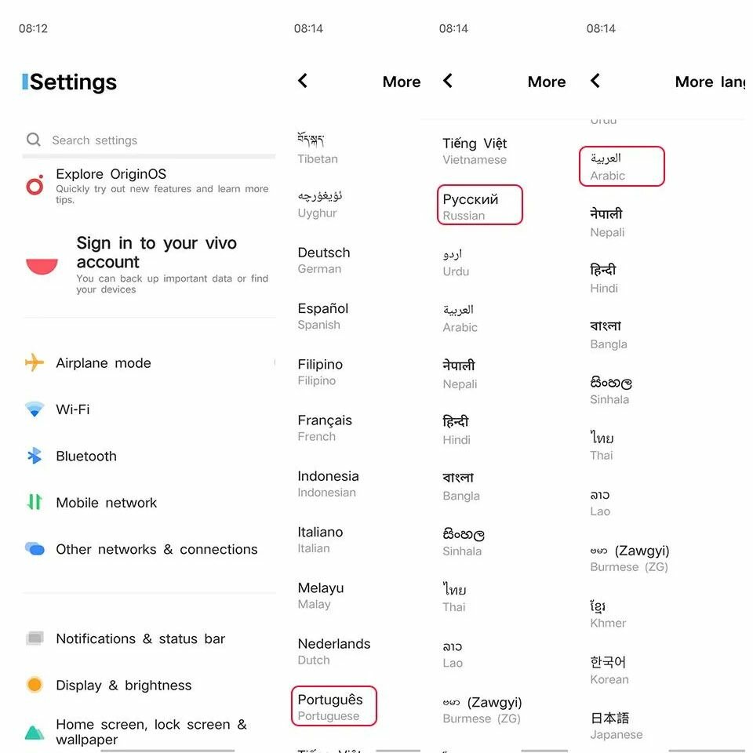
Task: Sign in to your vivo account
Action: pos(149,264)
